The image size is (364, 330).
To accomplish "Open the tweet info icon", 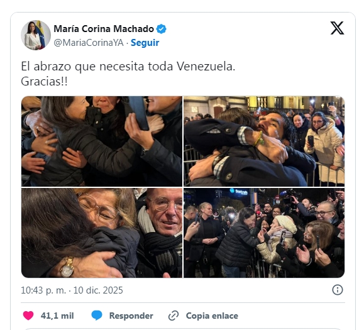I will pyautogui.click(x=338, y=290).
